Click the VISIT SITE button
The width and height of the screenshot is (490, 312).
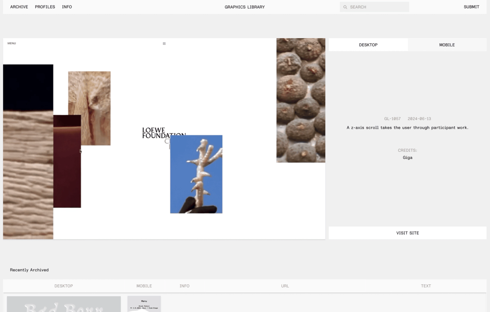click(x=408, y=233)
